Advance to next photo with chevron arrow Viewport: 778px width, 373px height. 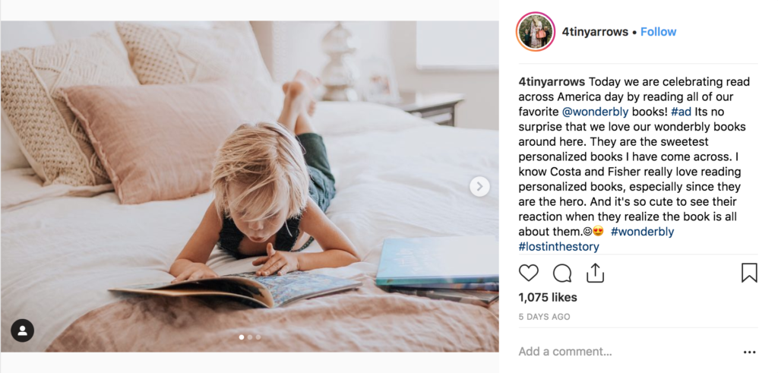pyautogui.click(x=479, y=187)
